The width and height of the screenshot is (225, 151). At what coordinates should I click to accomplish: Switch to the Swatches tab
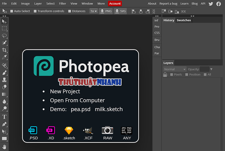point(184,20)
